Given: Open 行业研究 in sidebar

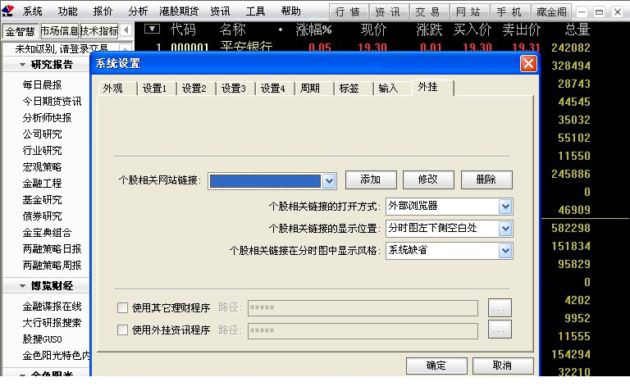Looking at the screenshot, I should tap(42, 151).
